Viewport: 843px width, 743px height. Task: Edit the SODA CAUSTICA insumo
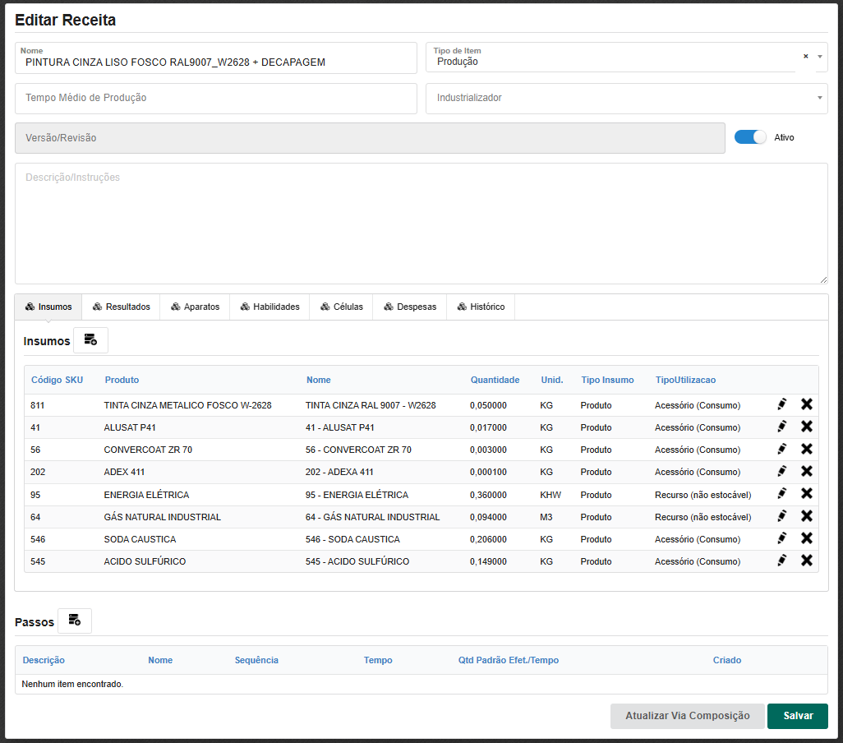point(781,538)
